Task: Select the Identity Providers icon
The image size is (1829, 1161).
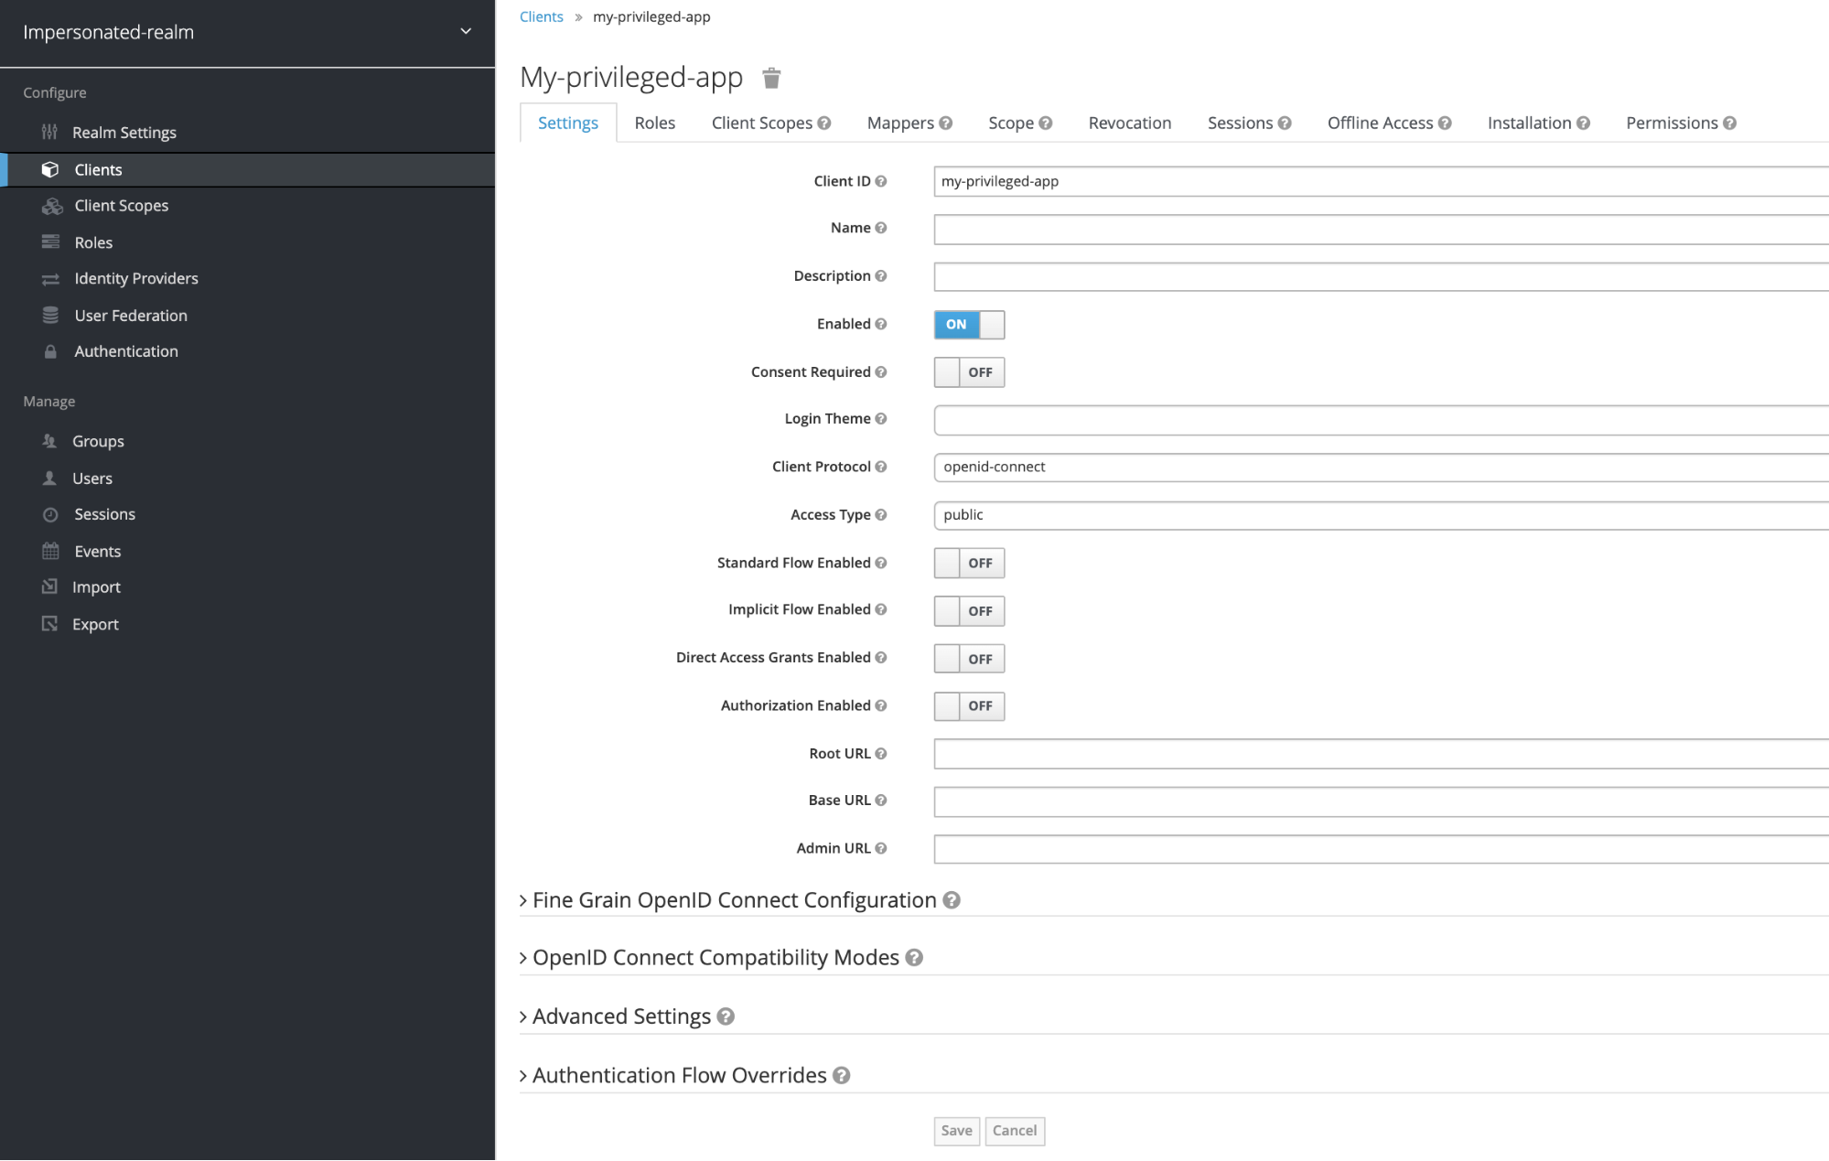Action: (x=51, y=278)
